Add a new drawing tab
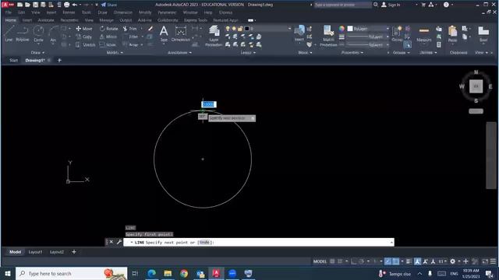Image resolution: width=499 pixels, height=280 pixels. (x=59, y=60)
